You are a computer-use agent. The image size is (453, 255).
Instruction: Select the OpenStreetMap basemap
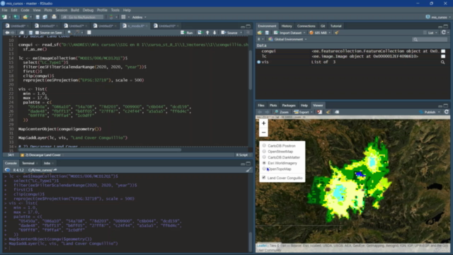pos(264,152)
